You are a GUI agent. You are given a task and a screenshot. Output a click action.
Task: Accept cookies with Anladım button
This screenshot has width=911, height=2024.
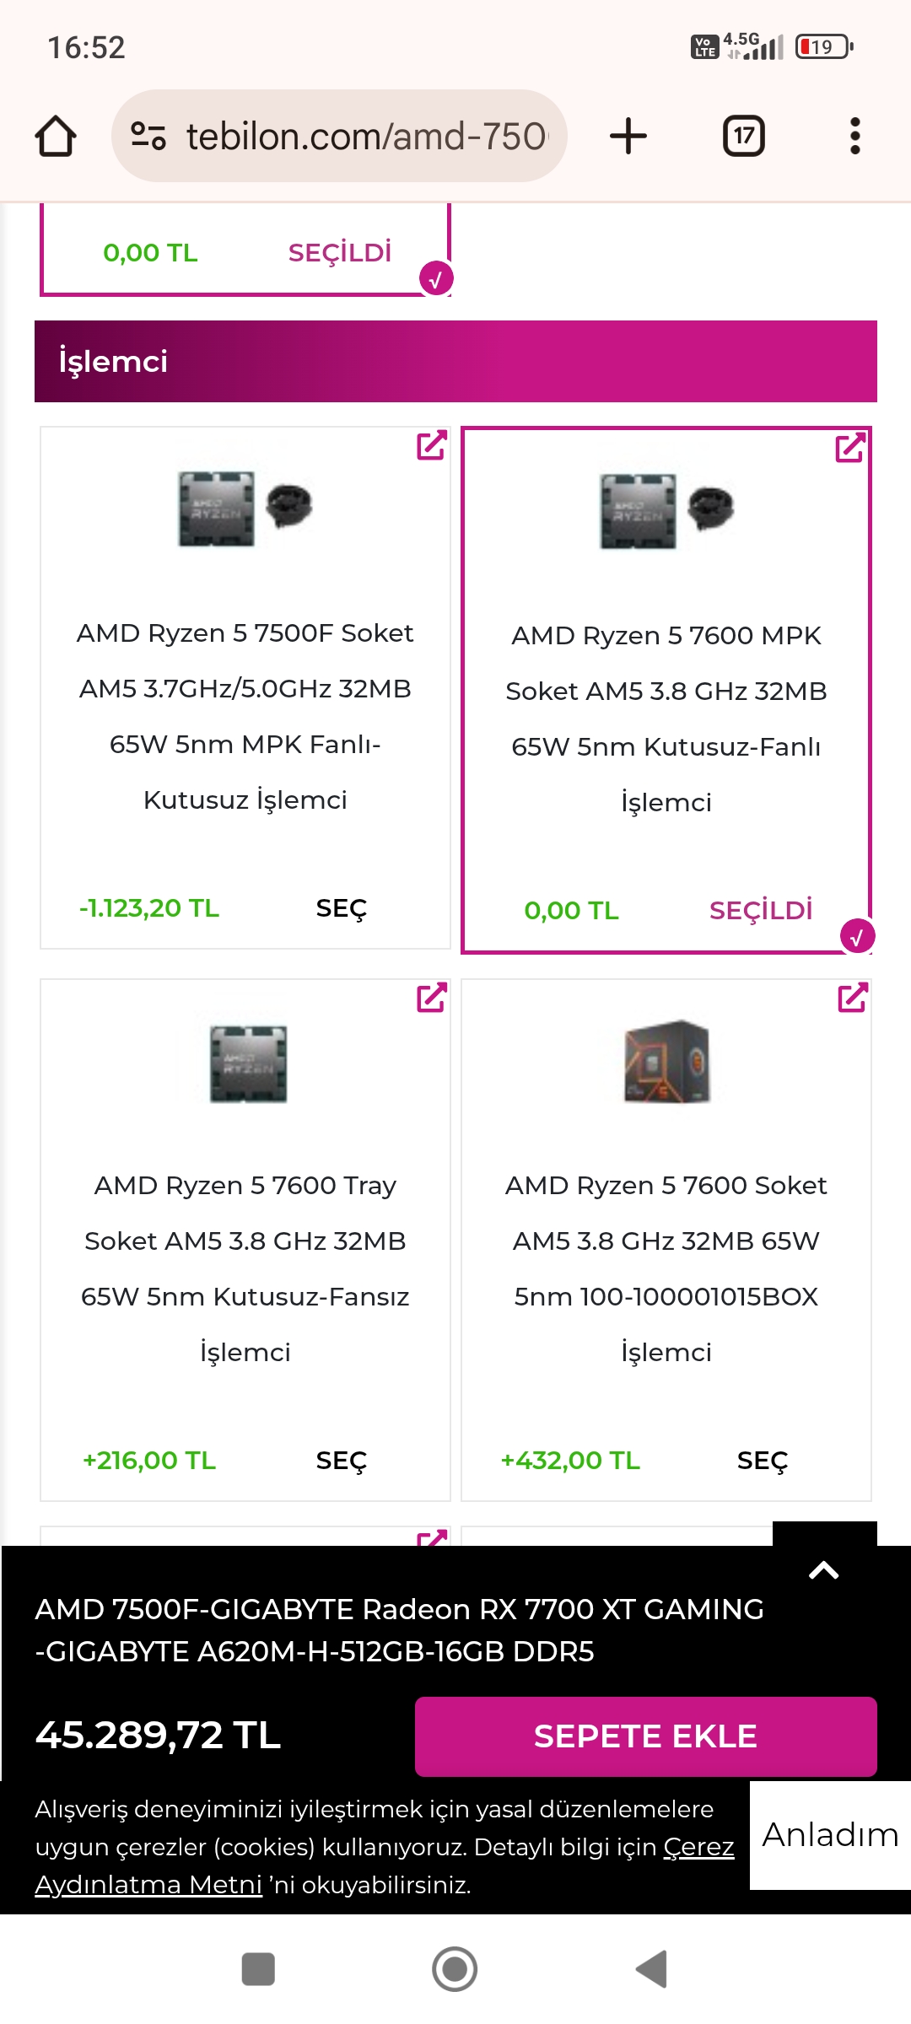point(830,1835)
